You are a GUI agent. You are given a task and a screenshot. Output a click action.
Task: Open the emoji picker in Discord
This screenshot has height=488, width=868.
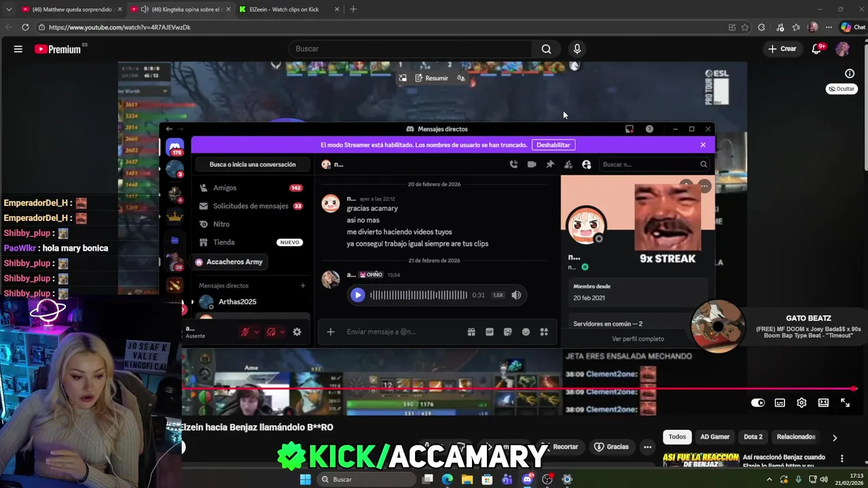point(526,331)
